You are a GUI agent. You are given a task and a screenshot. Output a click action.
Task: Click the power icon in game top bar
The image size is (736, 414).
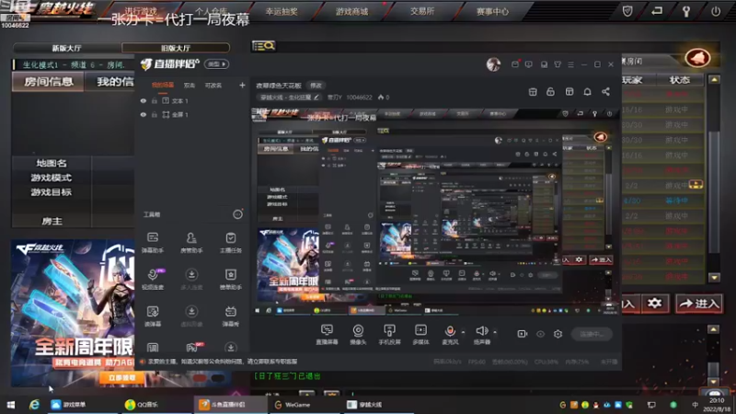click(716, 11)
